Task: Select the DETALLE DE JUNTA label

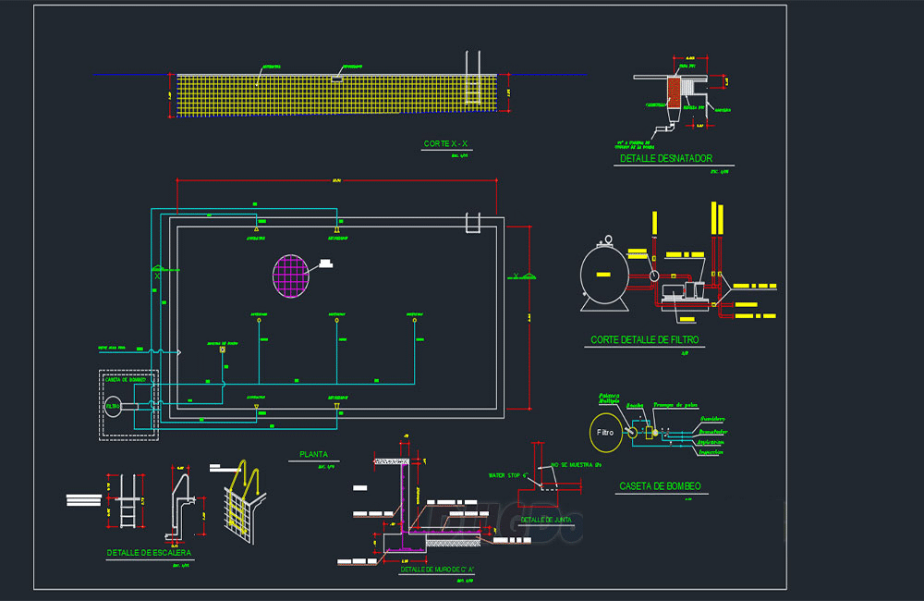Action: [546, 520]
